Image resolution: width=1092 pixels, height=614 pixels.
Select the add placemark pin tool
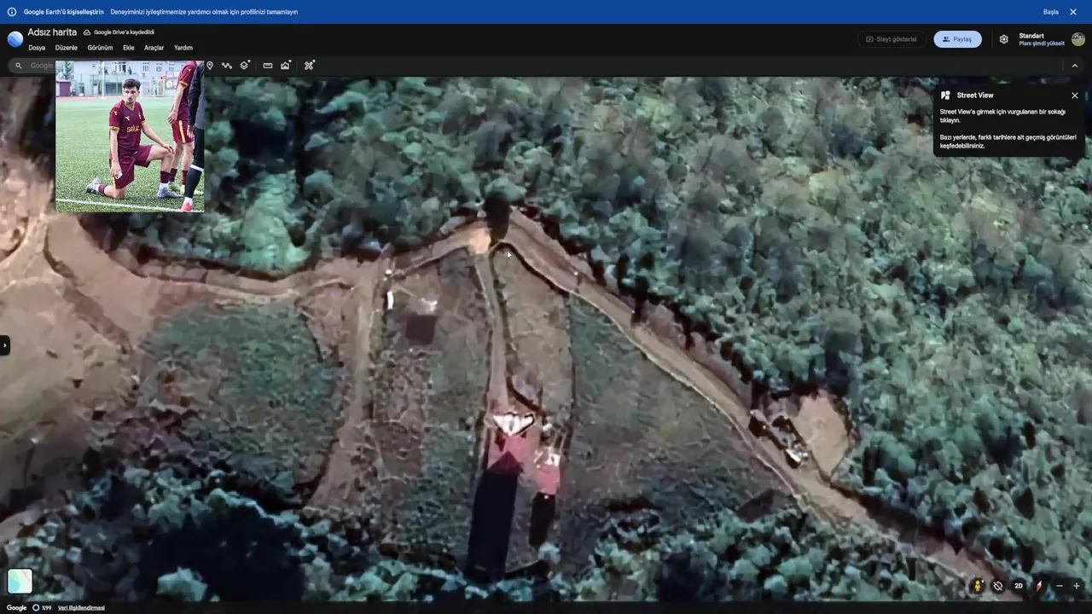point(210,66)
